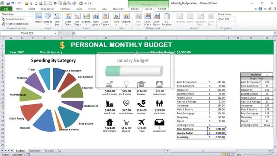Select the airplane Travel icon
The width and height of the screenshot is (277, 156).
[142, 122]
